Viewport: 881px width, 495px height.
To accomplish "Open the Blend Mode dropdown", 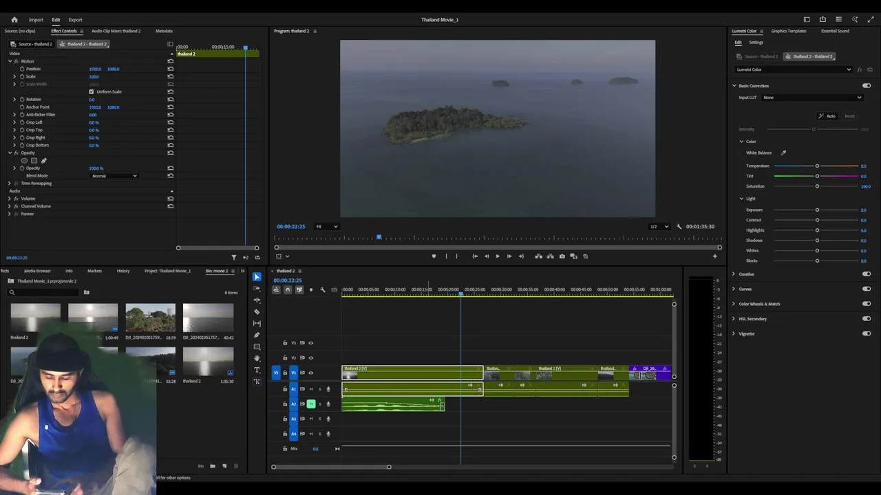I will tap(114, 176).
